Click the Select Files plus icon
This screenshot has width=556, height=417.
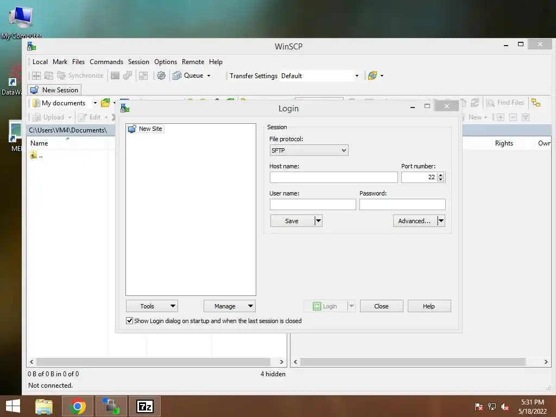pyautogui.click(x=500, y=117)
